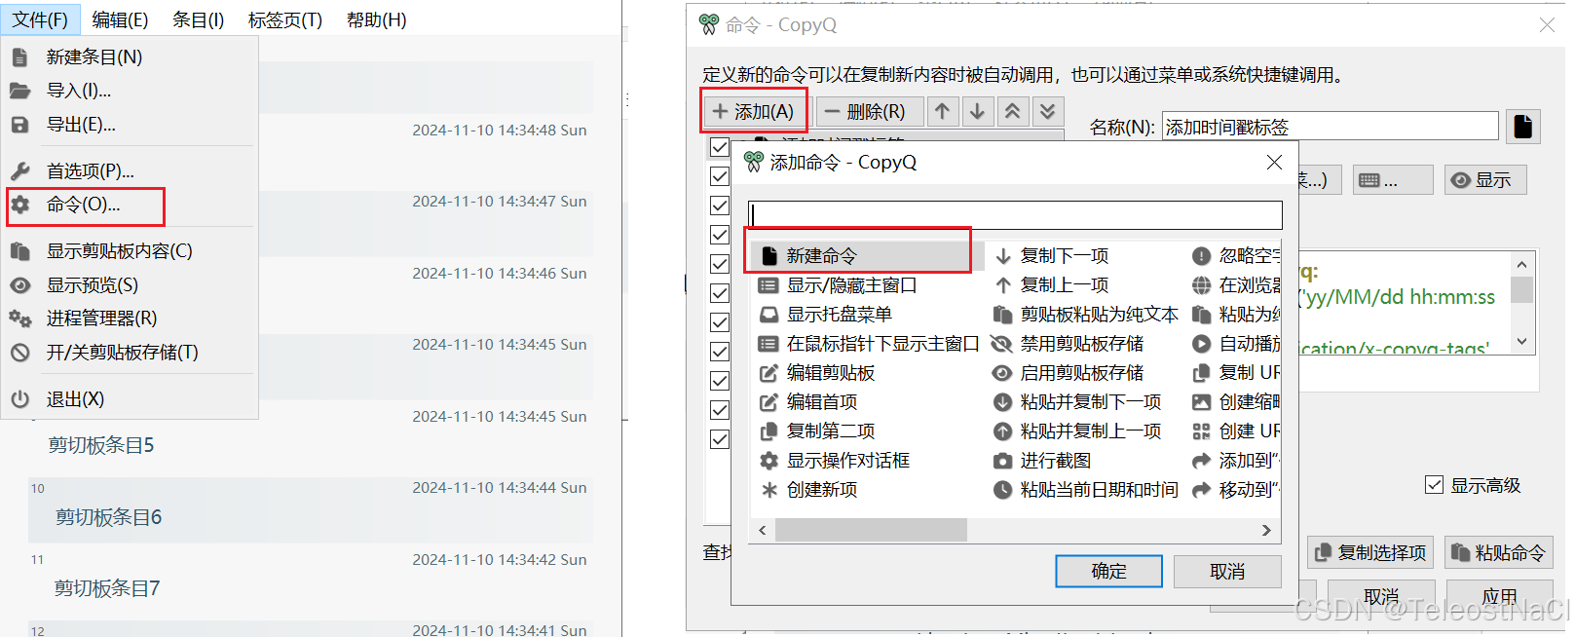Click the 名称(N) input field
The image size is (1575, 637).
coord(1330,127)
